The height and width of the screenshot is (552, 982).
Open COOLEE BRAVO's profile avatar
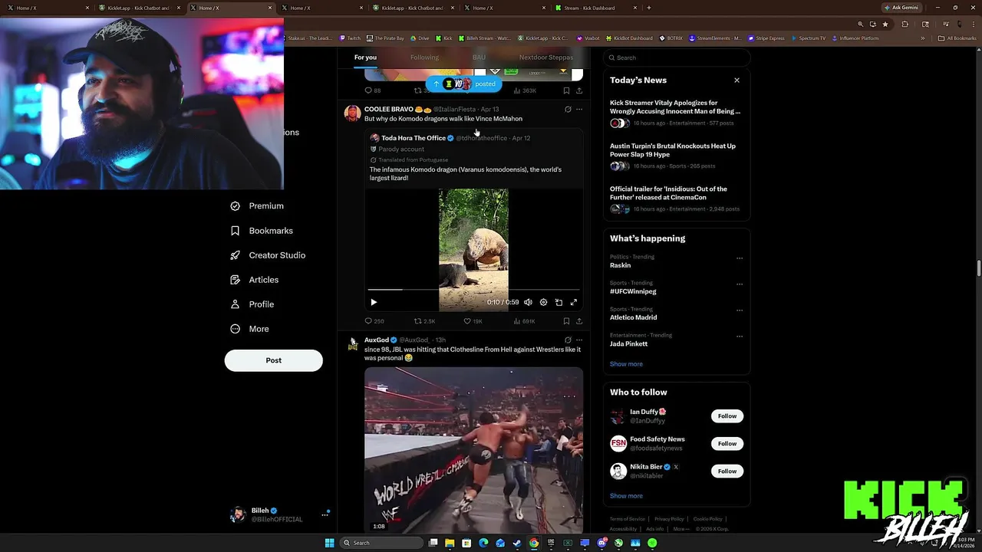(x=352, y=113)
